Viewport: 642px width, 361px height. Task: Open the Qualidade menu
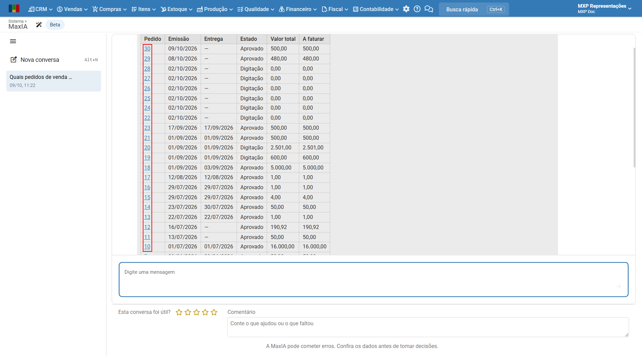(x=256, y=9)
